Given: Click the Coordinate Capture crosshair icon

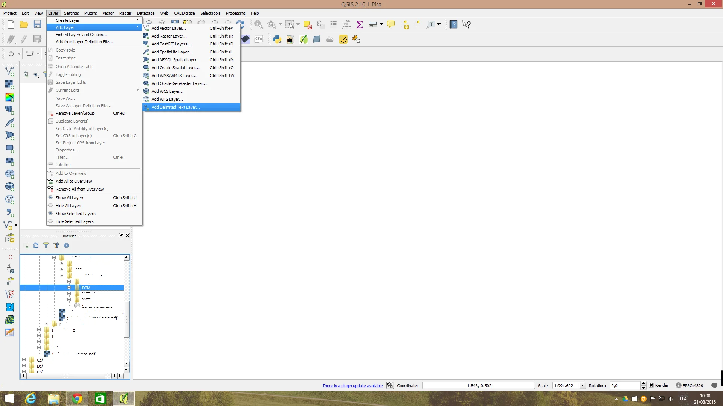Looking at the screenshot, I should pyautogui.click(x=10, y=257).
